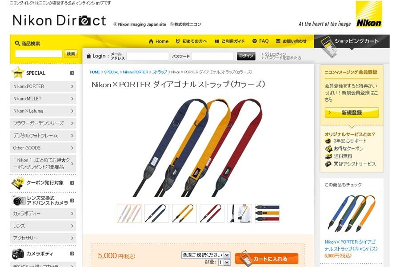Click the product search input field

(x=39, y=54)
